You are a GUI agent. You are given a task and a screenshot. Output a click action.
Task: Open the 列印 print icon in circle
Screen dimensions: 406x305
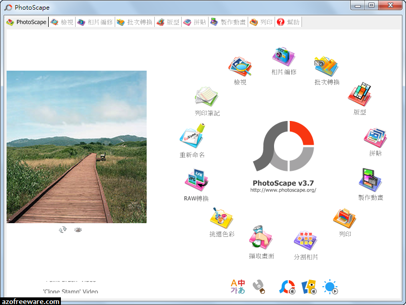(x=345, y=218)
